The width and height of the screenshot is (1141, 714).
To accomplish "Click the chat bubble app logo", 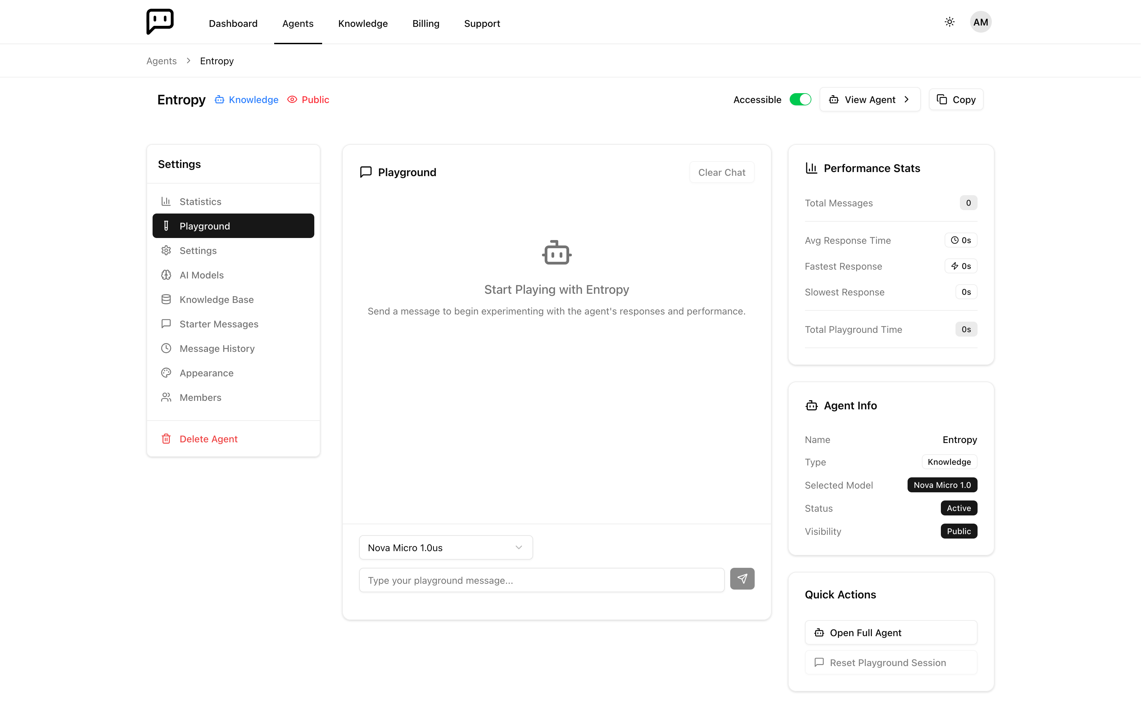I will point(160,22).
